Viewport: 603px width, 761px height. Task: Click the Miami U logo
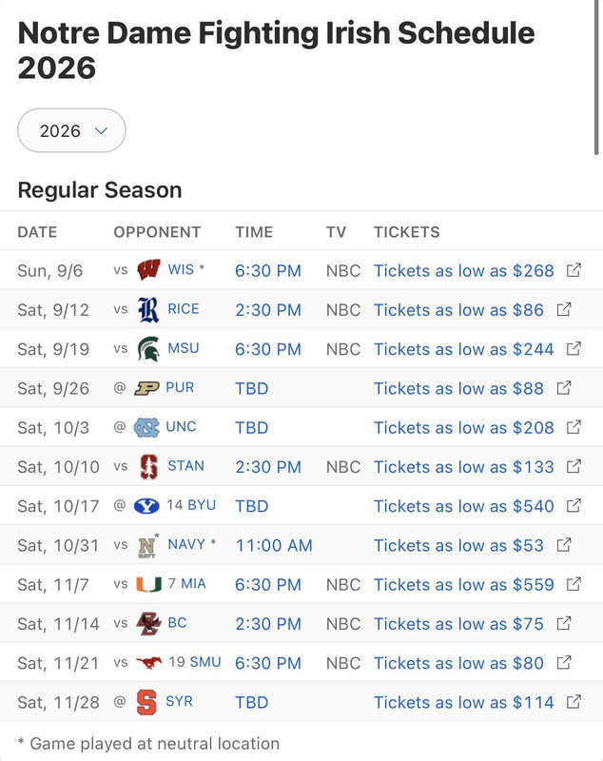pos(149,584)
